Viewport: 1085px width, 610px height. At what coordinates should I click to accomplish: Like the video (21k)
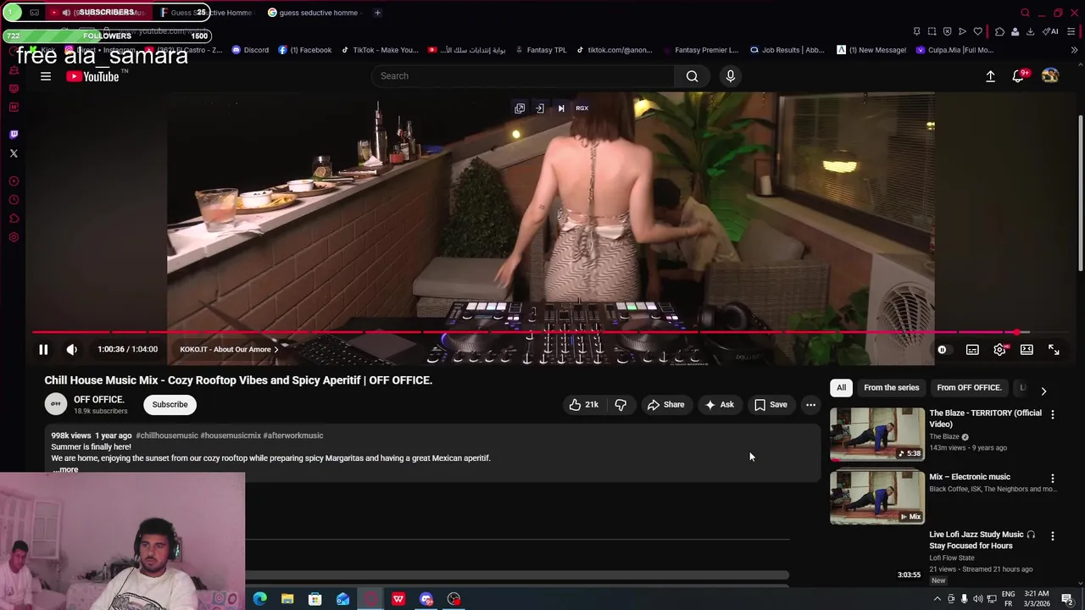tap(584, 404)
